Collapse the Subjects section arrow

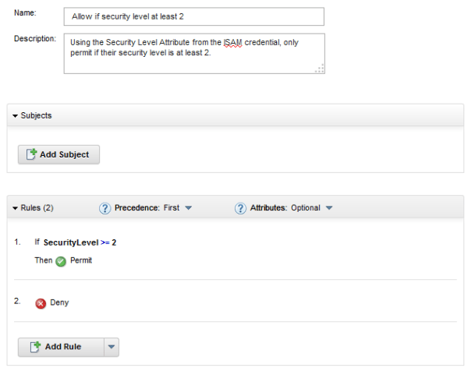click(x=15, y=115)
